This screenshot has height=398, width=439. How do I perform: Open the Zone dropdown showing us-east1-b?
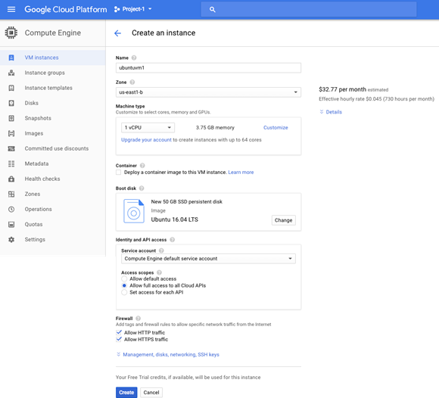click(x=208, y=92)
